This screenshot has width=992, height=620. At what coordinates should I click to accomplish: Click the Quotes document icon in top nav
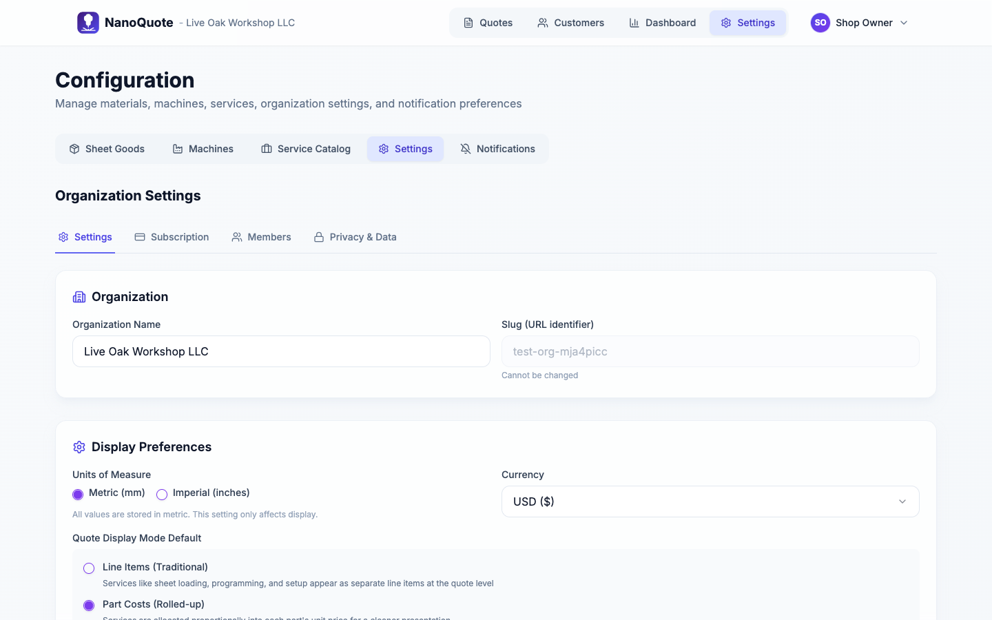click(468, 23)
